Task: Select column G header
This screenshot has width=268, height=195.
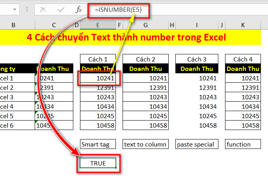Action: click(x=145, y=25)
